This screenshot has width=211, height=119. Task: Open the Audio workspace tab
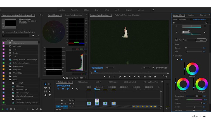(x=117, y=10)
